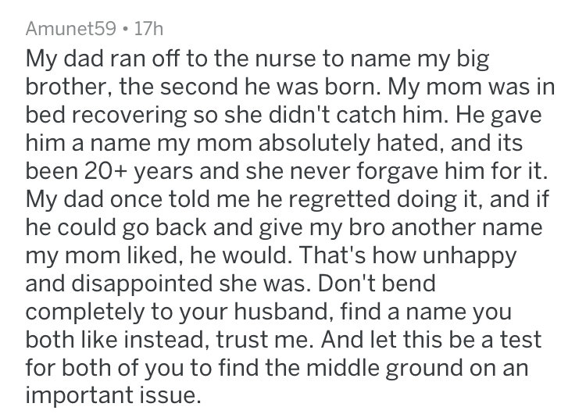Select the word "brother," in the comment
This screenshot has width=586, height=414.
[70, 87]
